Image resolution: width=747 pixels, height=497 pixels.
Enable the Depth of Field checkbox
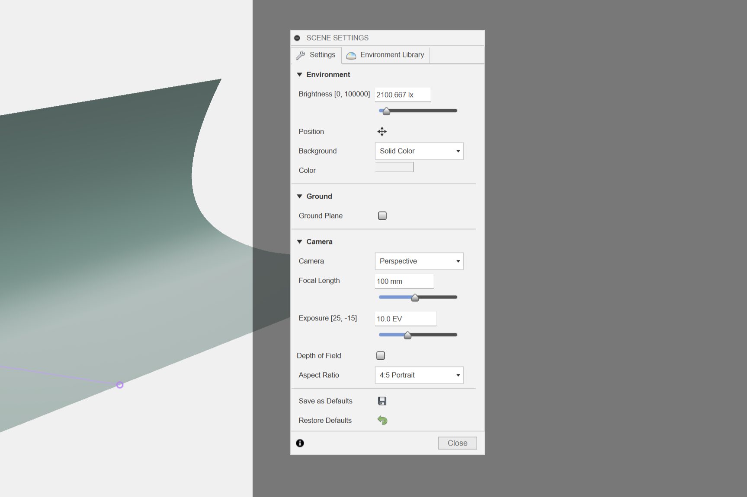(381, 356)
